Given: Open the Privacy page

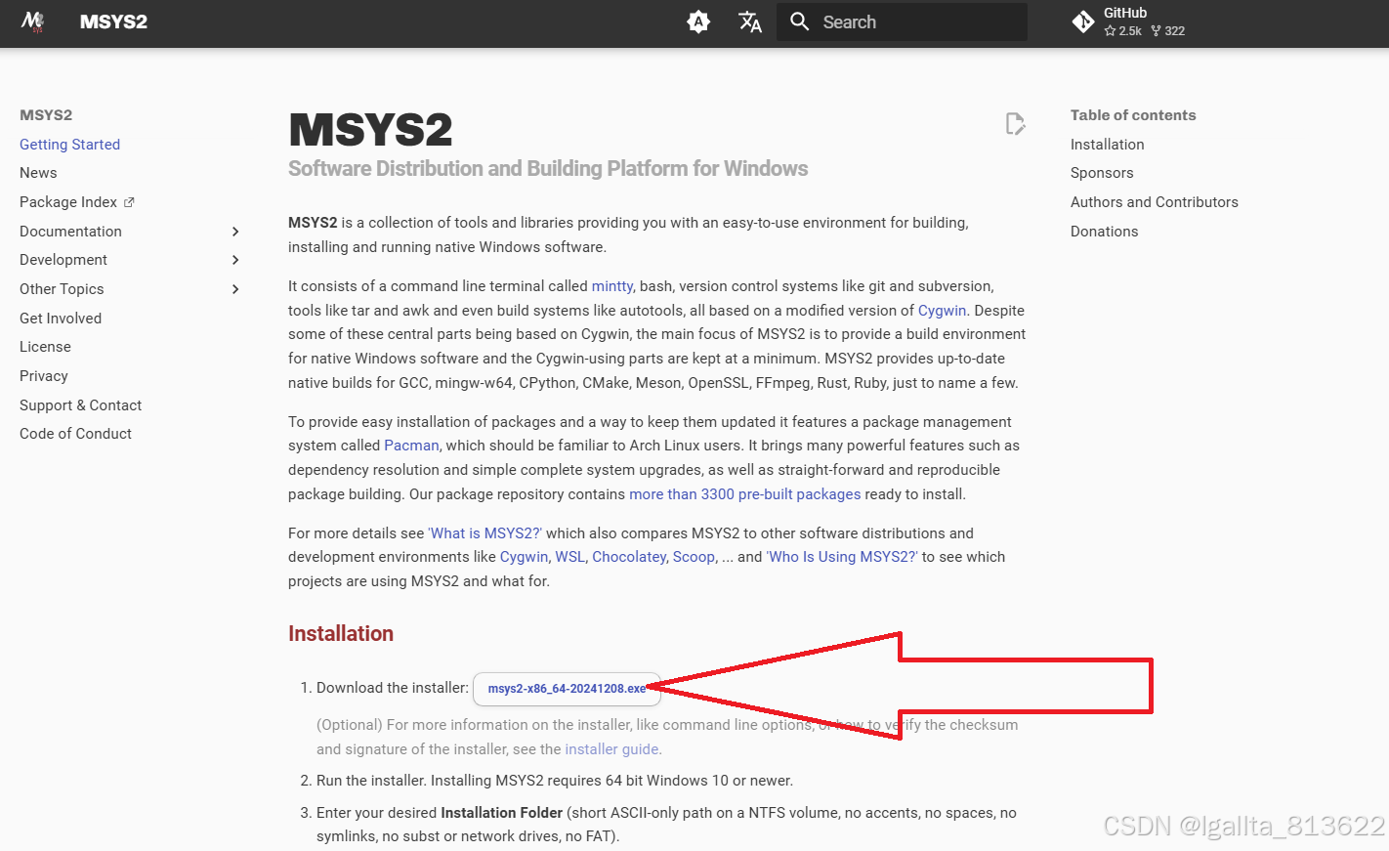Looking at the screenshot, I should pyautogui.click(x=44, y=376).
